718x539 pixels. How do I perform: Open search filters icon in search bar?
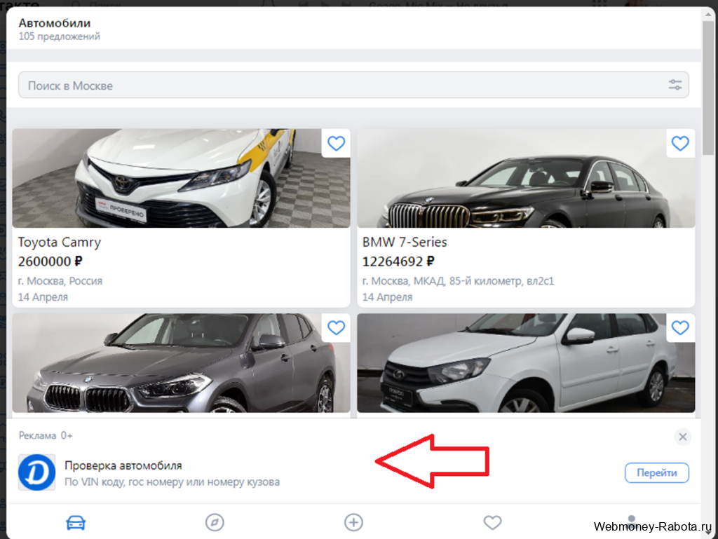tap(675, 85)
